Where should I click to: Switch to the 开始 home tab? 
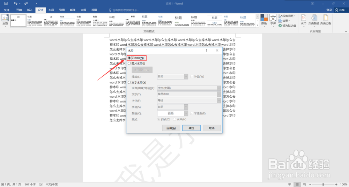19,10
